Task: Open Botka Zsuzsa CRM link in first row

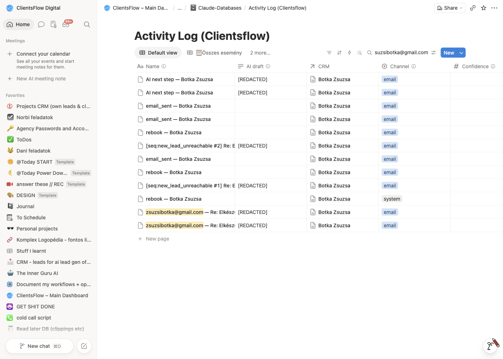Action: [334, 79]
